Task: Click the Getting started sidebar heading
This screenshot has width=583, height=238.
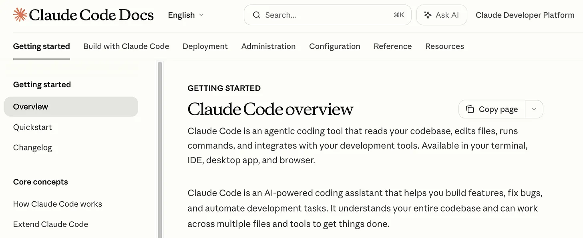Action: click(42, 85)
